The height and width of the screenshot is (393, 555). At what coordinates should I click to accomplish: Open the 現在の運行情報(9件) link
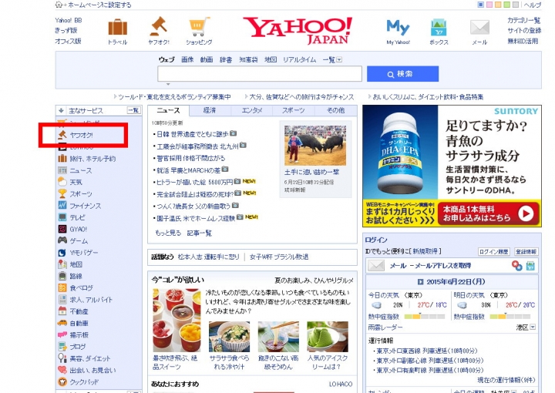click(x=506, y=380)
